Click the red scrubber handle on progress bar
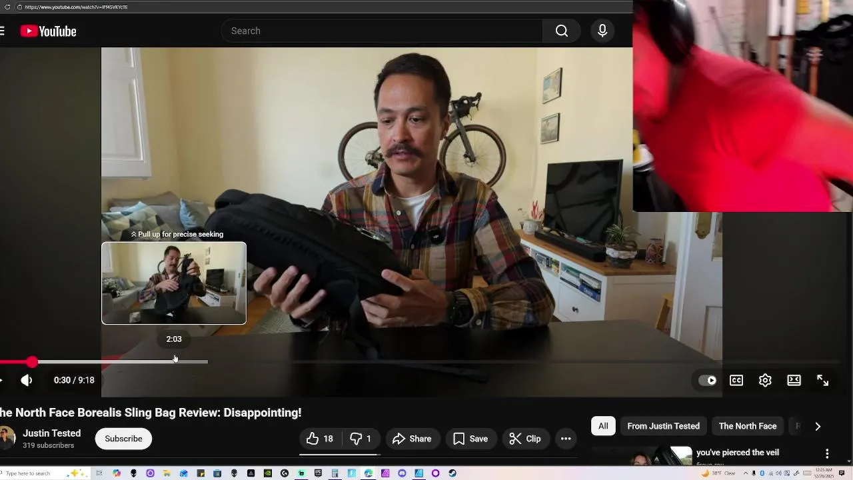Viewport: 853px width, 480px height. point(32,362)
